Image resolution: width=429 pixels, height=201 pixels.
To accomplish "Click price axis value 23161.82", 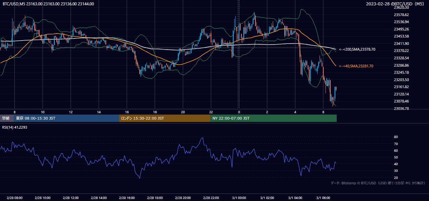I will pyautogui.click(x=401, y=87).
